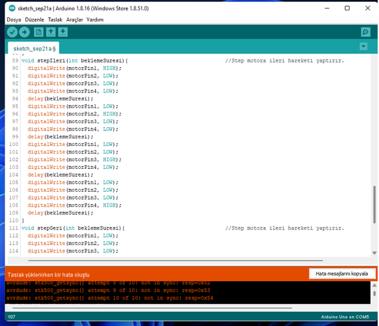Click the console vertical scrollbar thumb

pyautogui.click(x=374, y=293)
